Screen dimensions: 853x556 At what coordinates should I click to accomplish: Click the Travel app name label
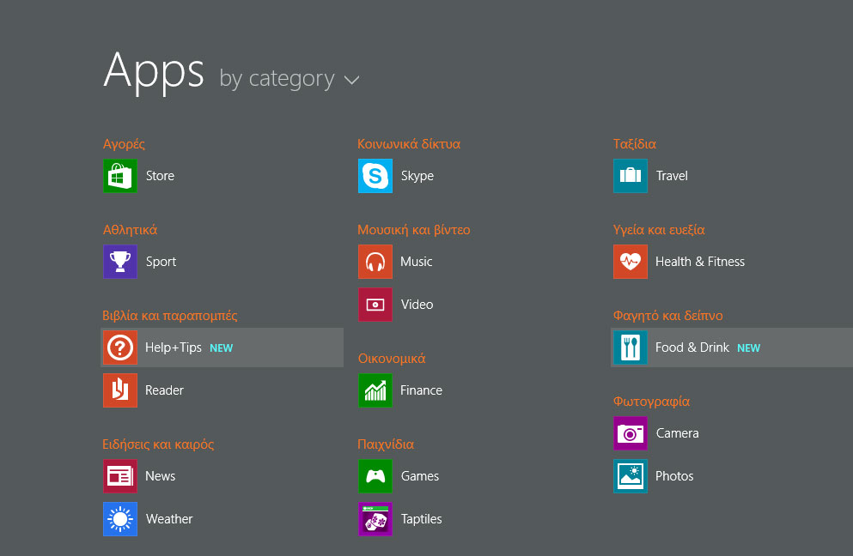click(672, 176)
